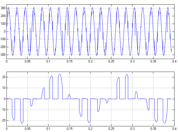
Task: Choose the 0.1 x-axis tick of lower plot
Action: click(48, 129)
